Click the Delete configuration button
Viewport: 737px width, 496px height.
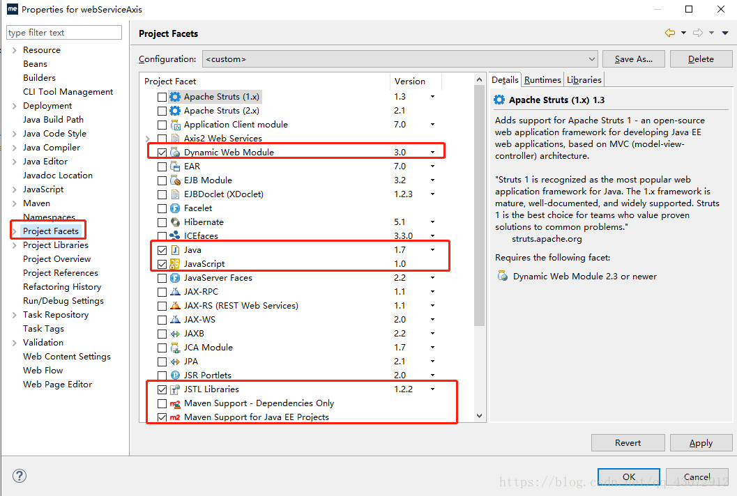(x=701, y=59)
